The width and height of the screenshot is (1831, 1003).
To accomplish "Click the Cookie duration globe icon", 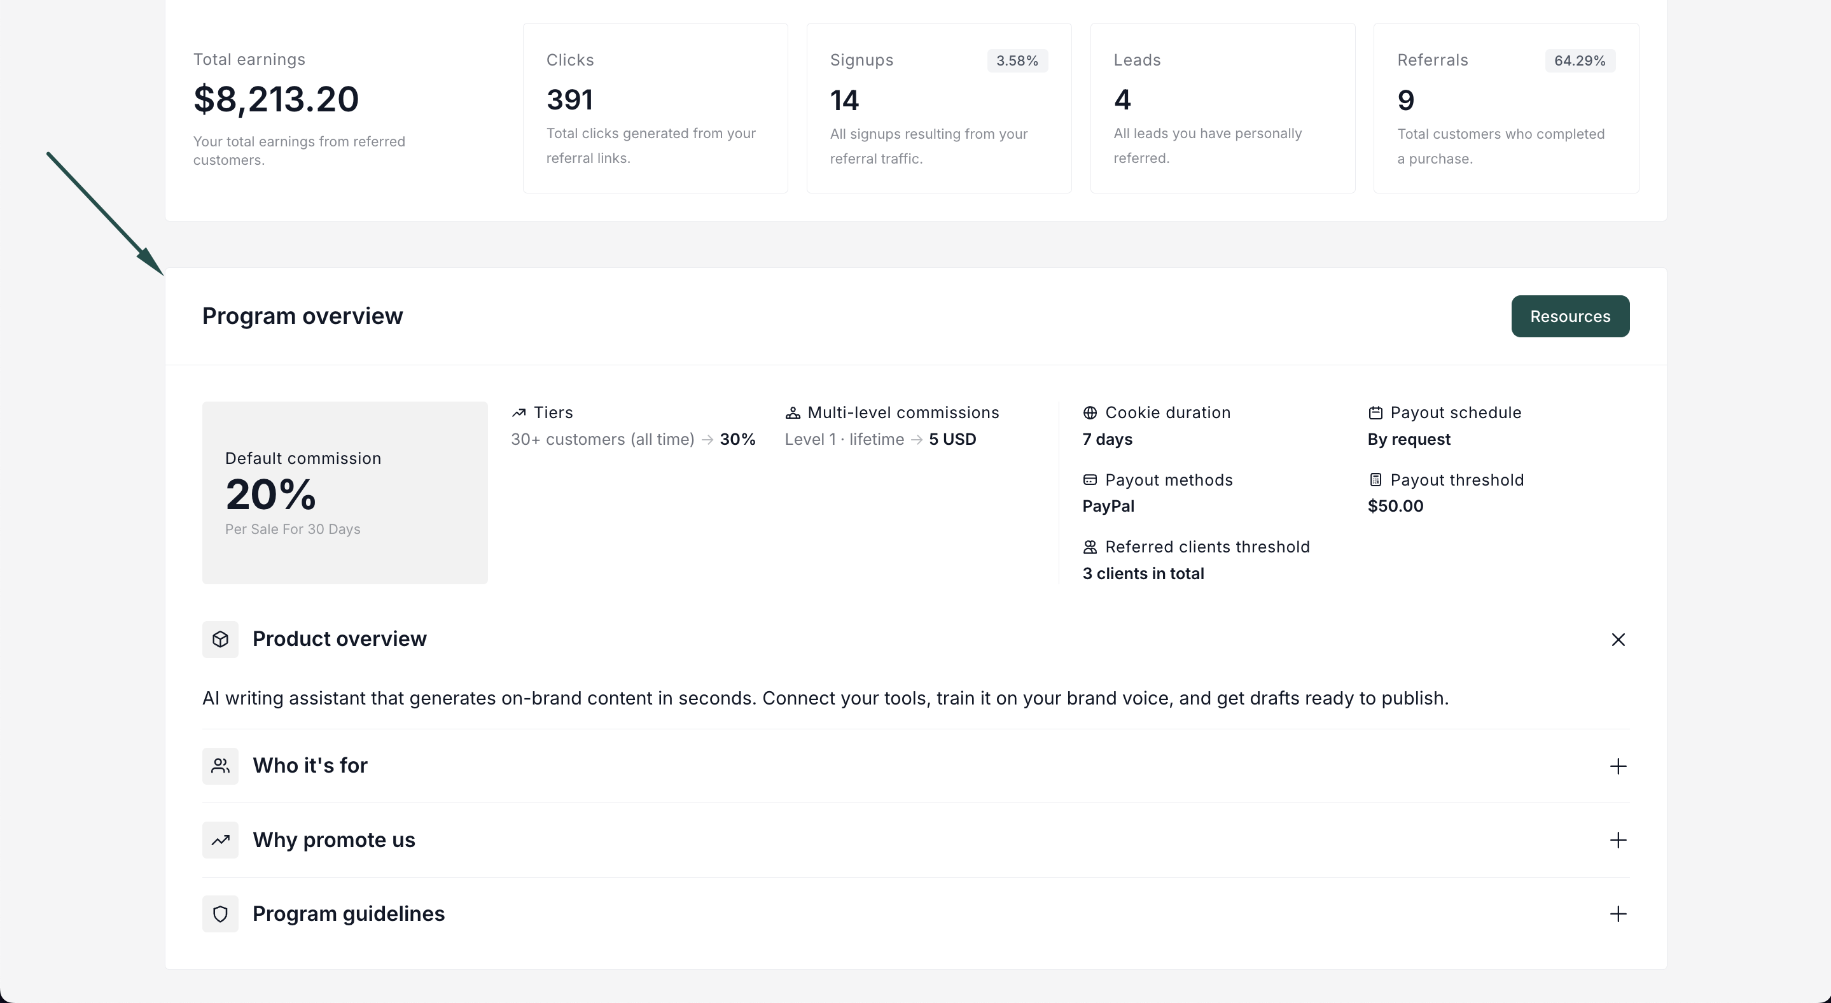I will tap(1090, 413).
